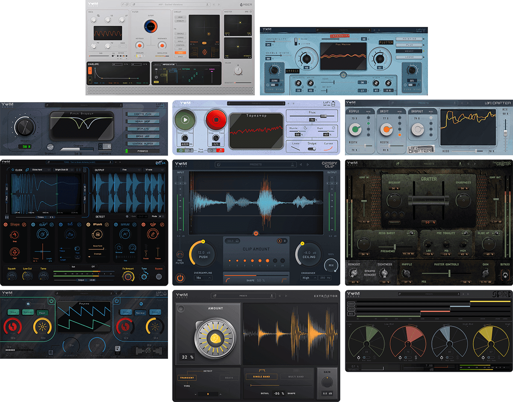Toggle the Linear/Curved Shape switch in Tapestop
The height and width of the screenshot is (402, 513).
[x=312, y=148]
